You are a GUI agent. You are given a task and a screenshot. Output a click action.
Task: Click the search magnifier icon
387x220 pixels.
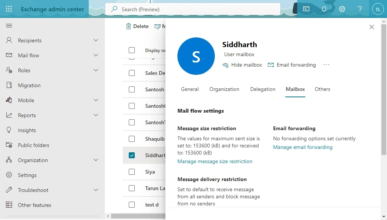114,9
